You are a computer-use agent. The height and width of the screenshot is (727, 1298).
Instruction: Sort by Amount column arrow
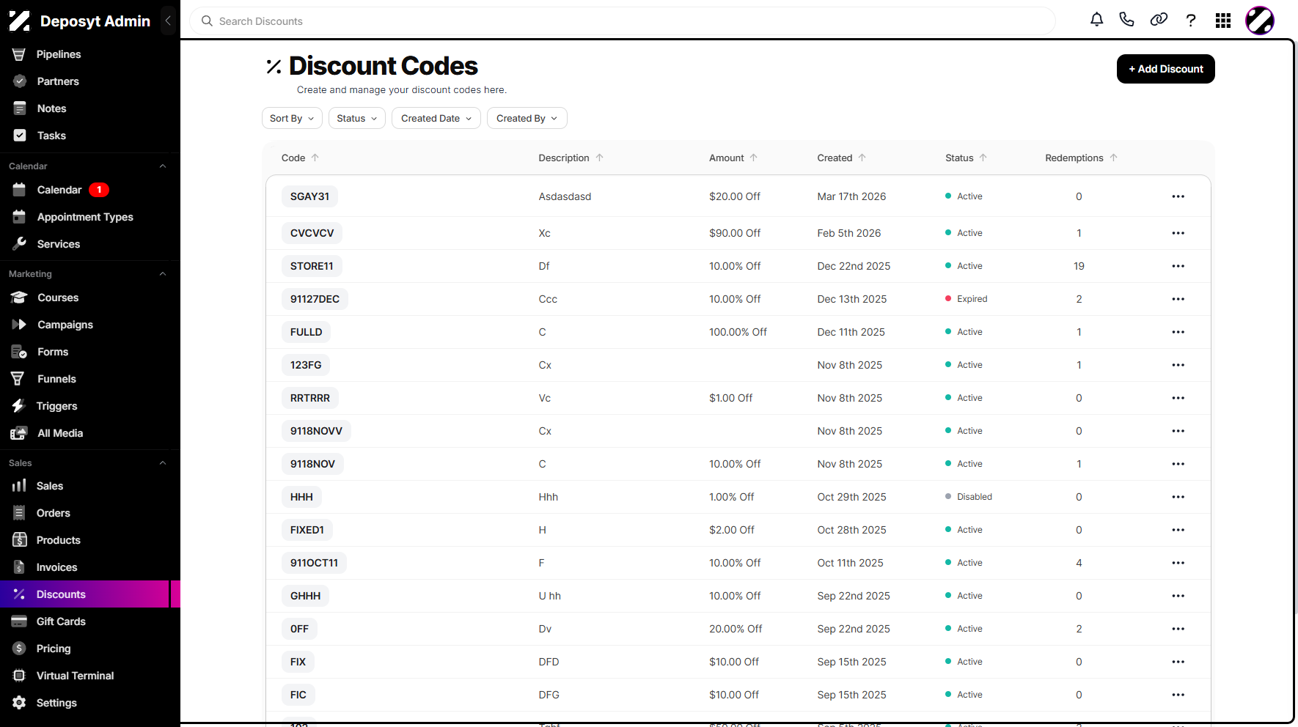click(754, 158)
